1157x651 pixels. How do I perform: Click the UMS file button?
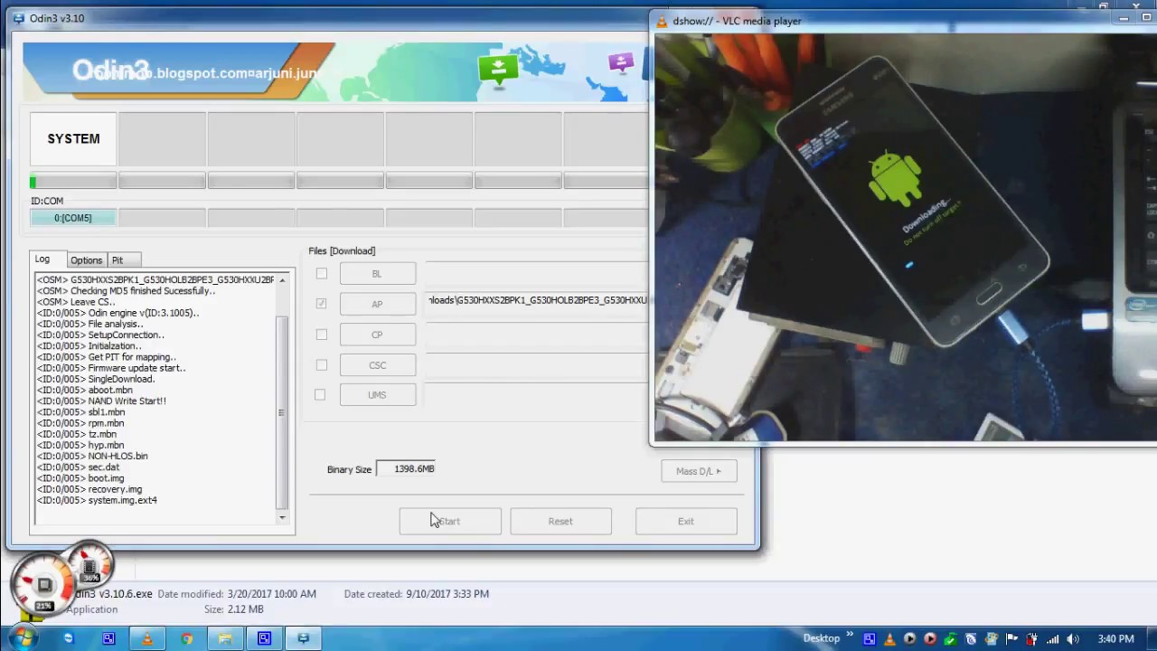pos(378,395)
